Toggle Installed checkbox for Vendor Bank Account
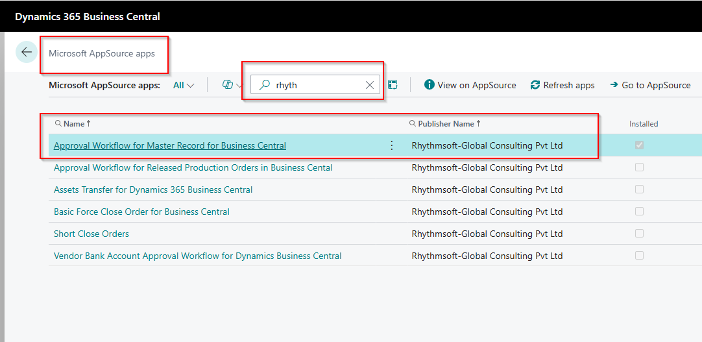Image resolution: width=702 pixels, height=342 pixels. [x=639, y=256]
